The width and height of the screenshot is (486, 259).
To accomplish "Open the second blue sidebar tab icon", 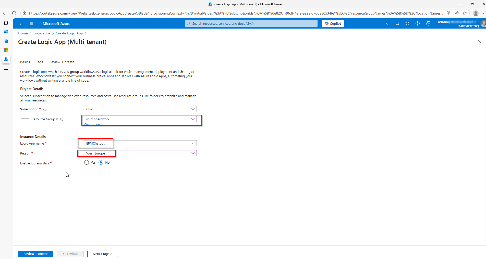I will point(6,41).
